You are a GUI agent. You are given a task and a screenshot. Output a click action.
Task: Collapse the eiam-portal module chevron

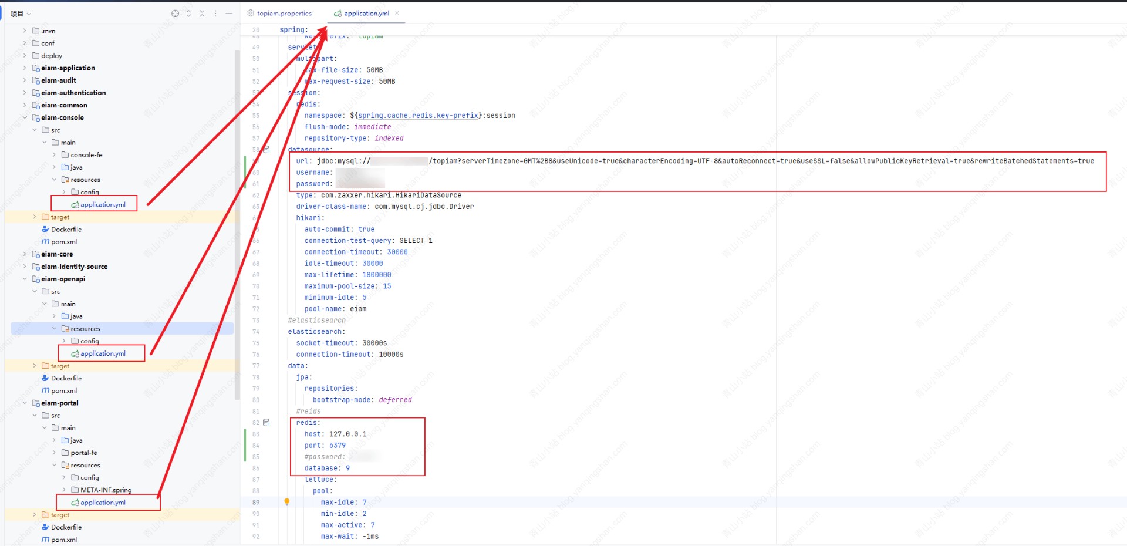point(25,403)
